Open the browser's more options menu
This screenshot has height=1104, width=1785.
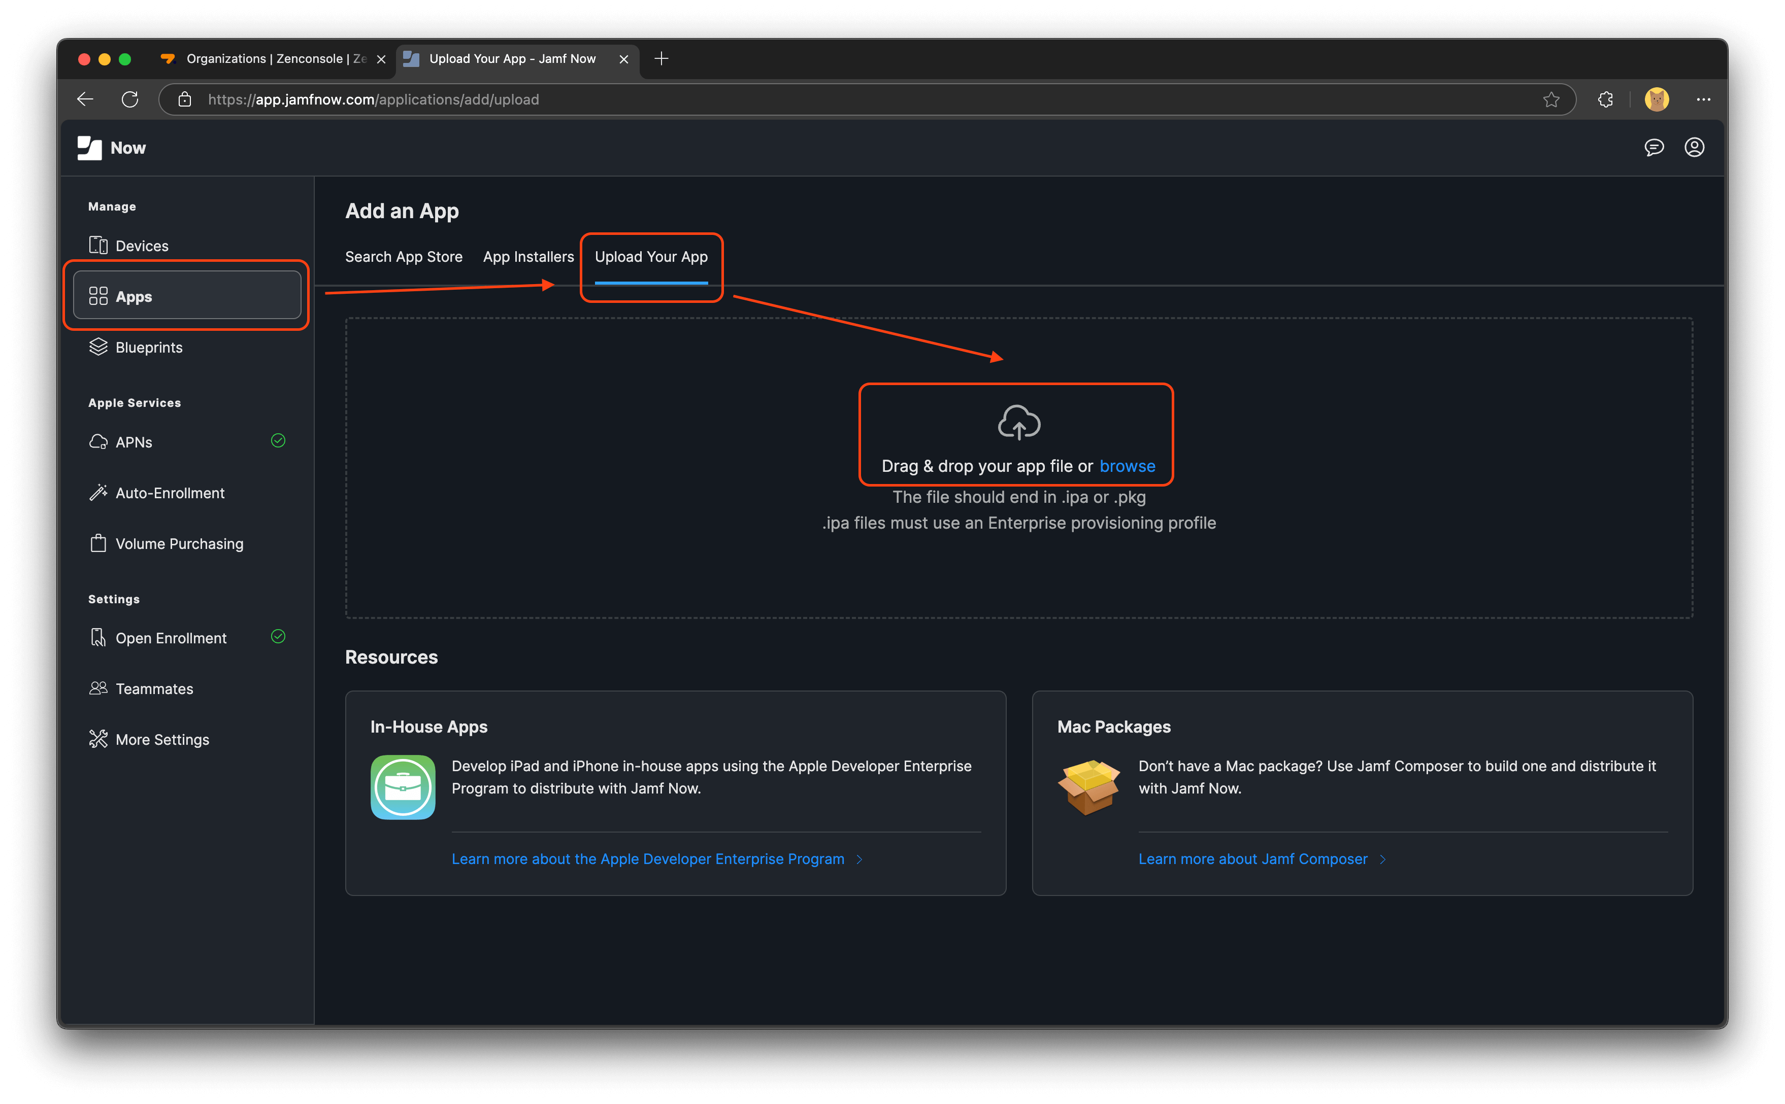[x=1703, y=99]
